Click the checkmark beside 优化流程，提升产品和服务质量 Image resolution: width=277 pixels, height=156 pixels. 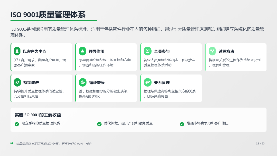(99, 124)
